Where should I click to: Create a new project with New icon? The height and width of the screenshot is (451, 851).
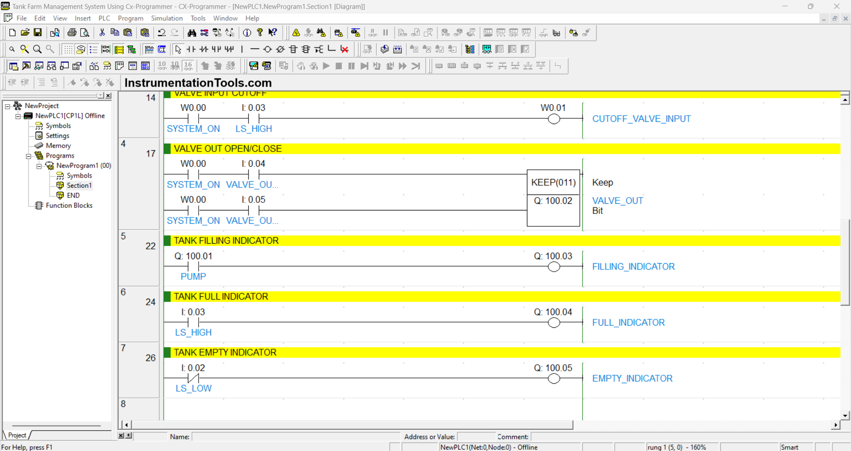click(x=12, y=32)
